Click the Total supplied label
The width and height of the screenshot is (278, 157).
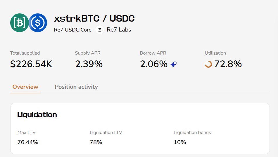click(25, 53)
